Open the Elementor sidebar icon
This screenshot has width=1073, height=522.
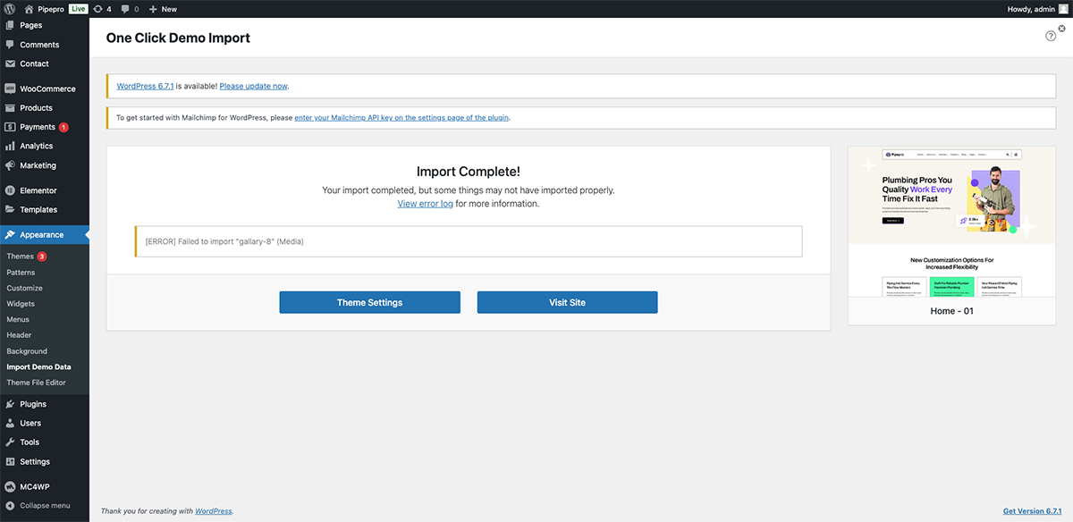pyautogui.click(x=10, y=190)
